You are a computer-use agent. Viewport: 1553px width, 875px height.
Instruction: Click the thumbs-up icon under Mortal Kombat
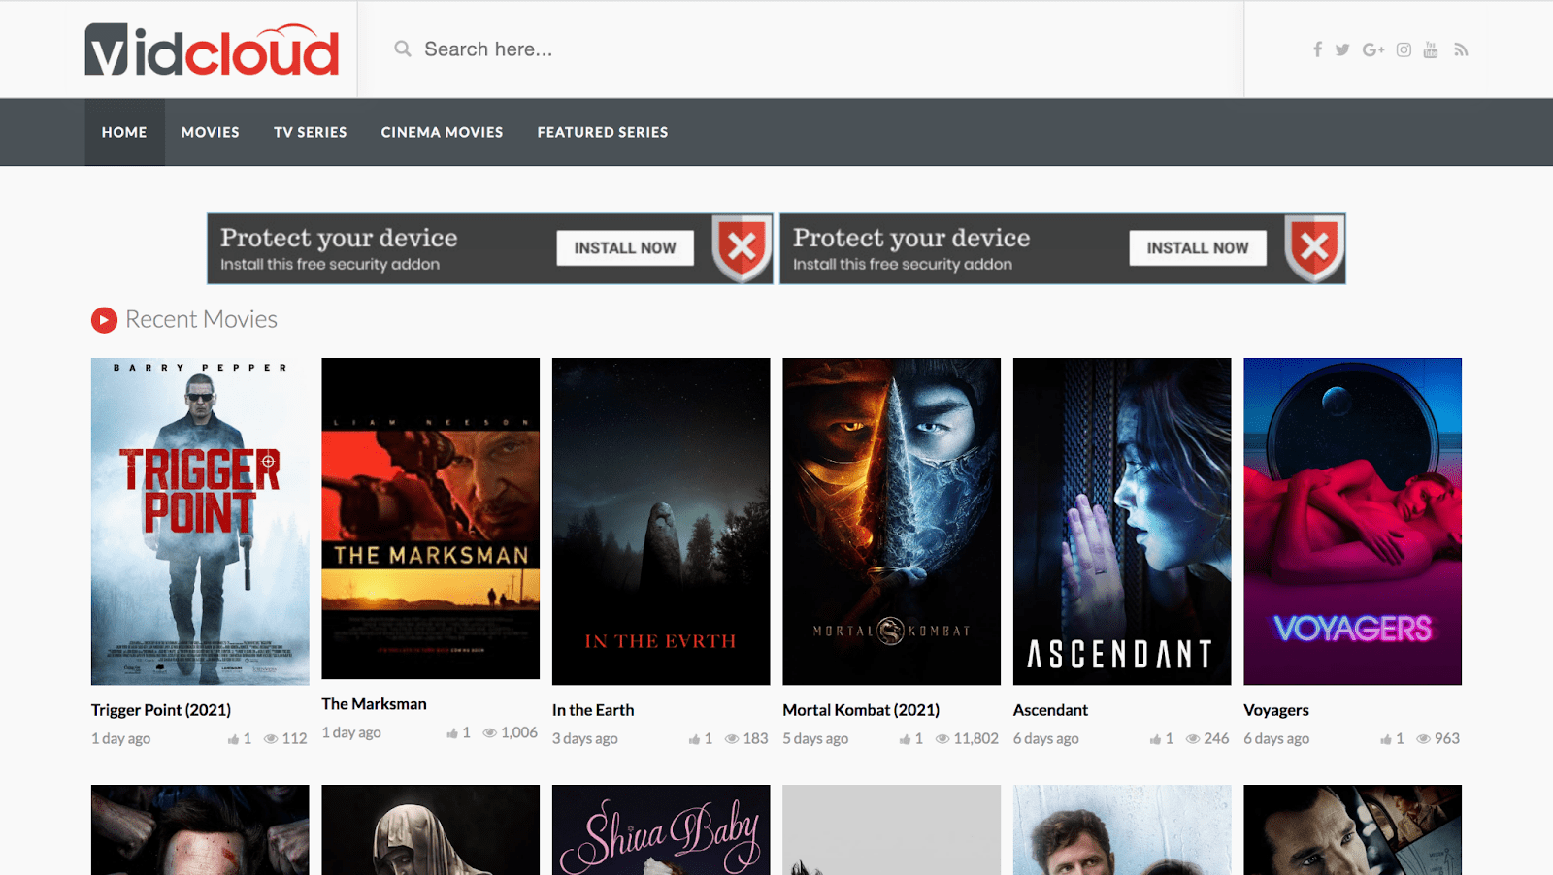click(905, 739)
